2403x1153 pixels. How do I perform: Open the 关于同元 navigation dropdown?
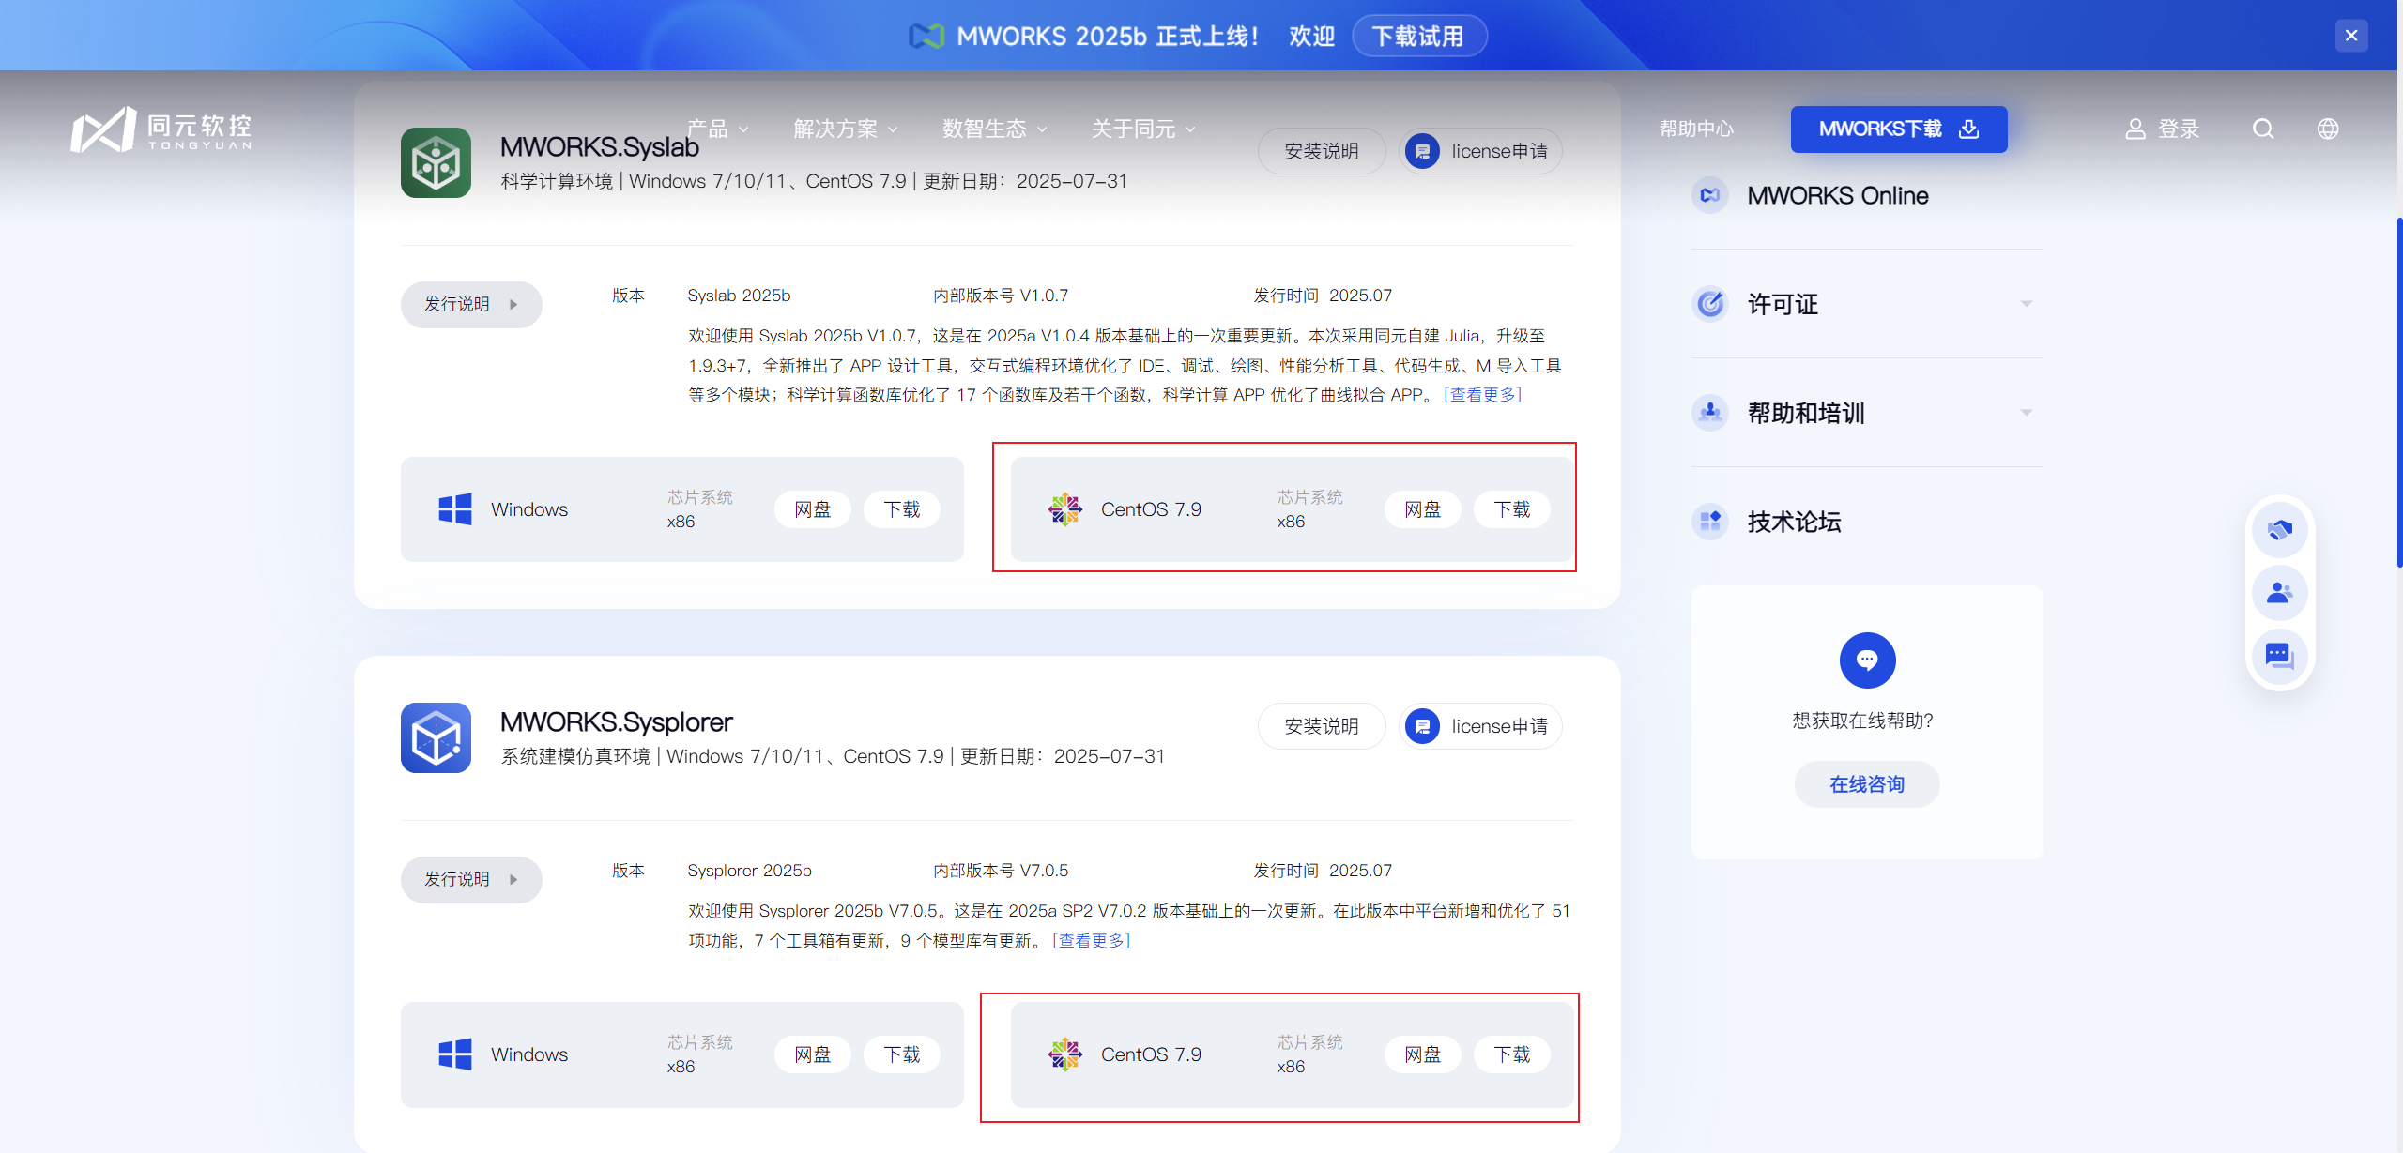1143,129
